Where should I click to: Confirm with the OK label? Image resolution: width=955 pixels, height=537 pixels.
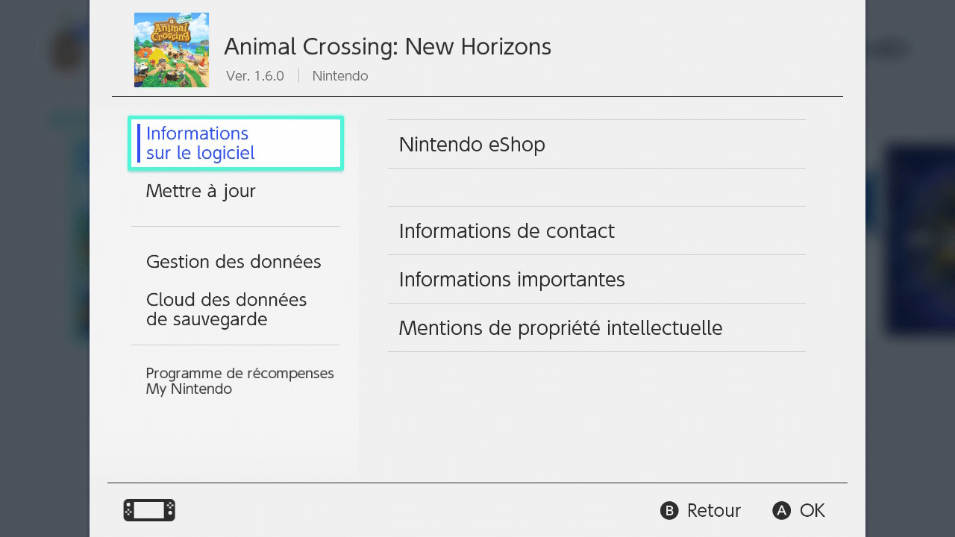pyautogui.click(x=812, y=510)
